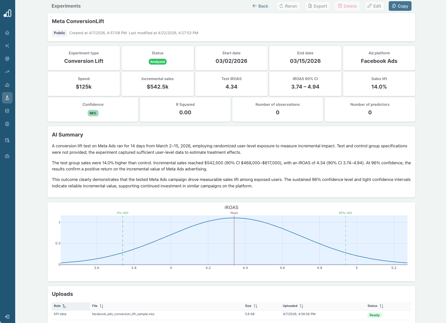Open the target goals sidebar section

7,59
